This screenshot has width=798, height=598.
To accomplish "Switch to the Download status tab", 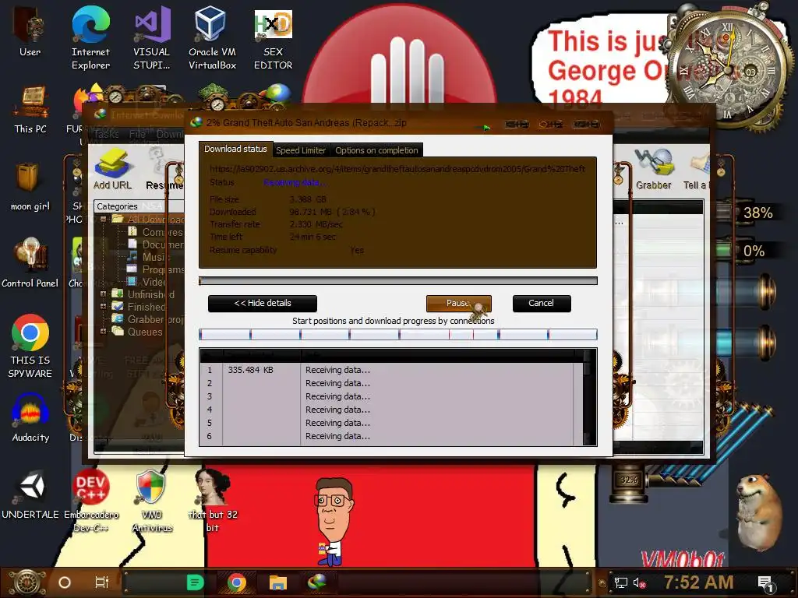I will click(x=235, y=149).
